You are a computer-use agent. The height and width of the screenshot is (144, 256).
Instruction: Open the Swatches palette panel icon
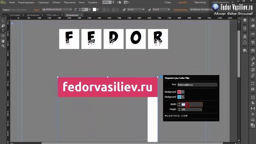(253, 26)
